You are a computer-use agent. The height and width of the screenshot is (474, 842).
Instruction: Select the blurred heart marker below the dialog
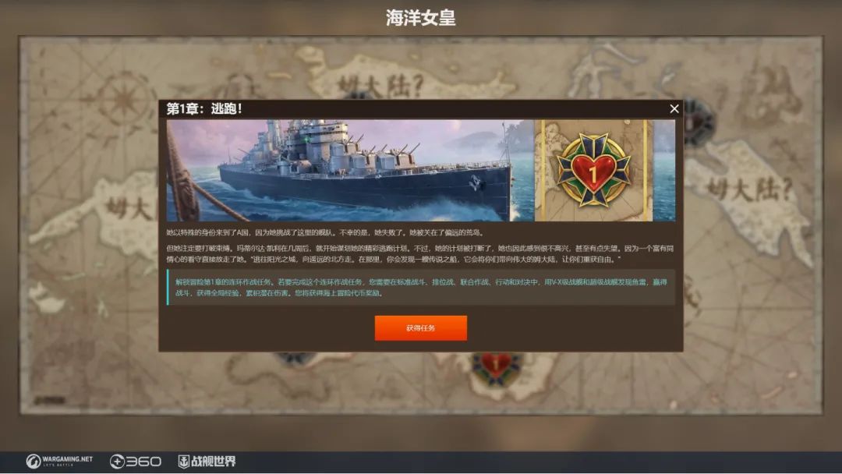point(496,366)
